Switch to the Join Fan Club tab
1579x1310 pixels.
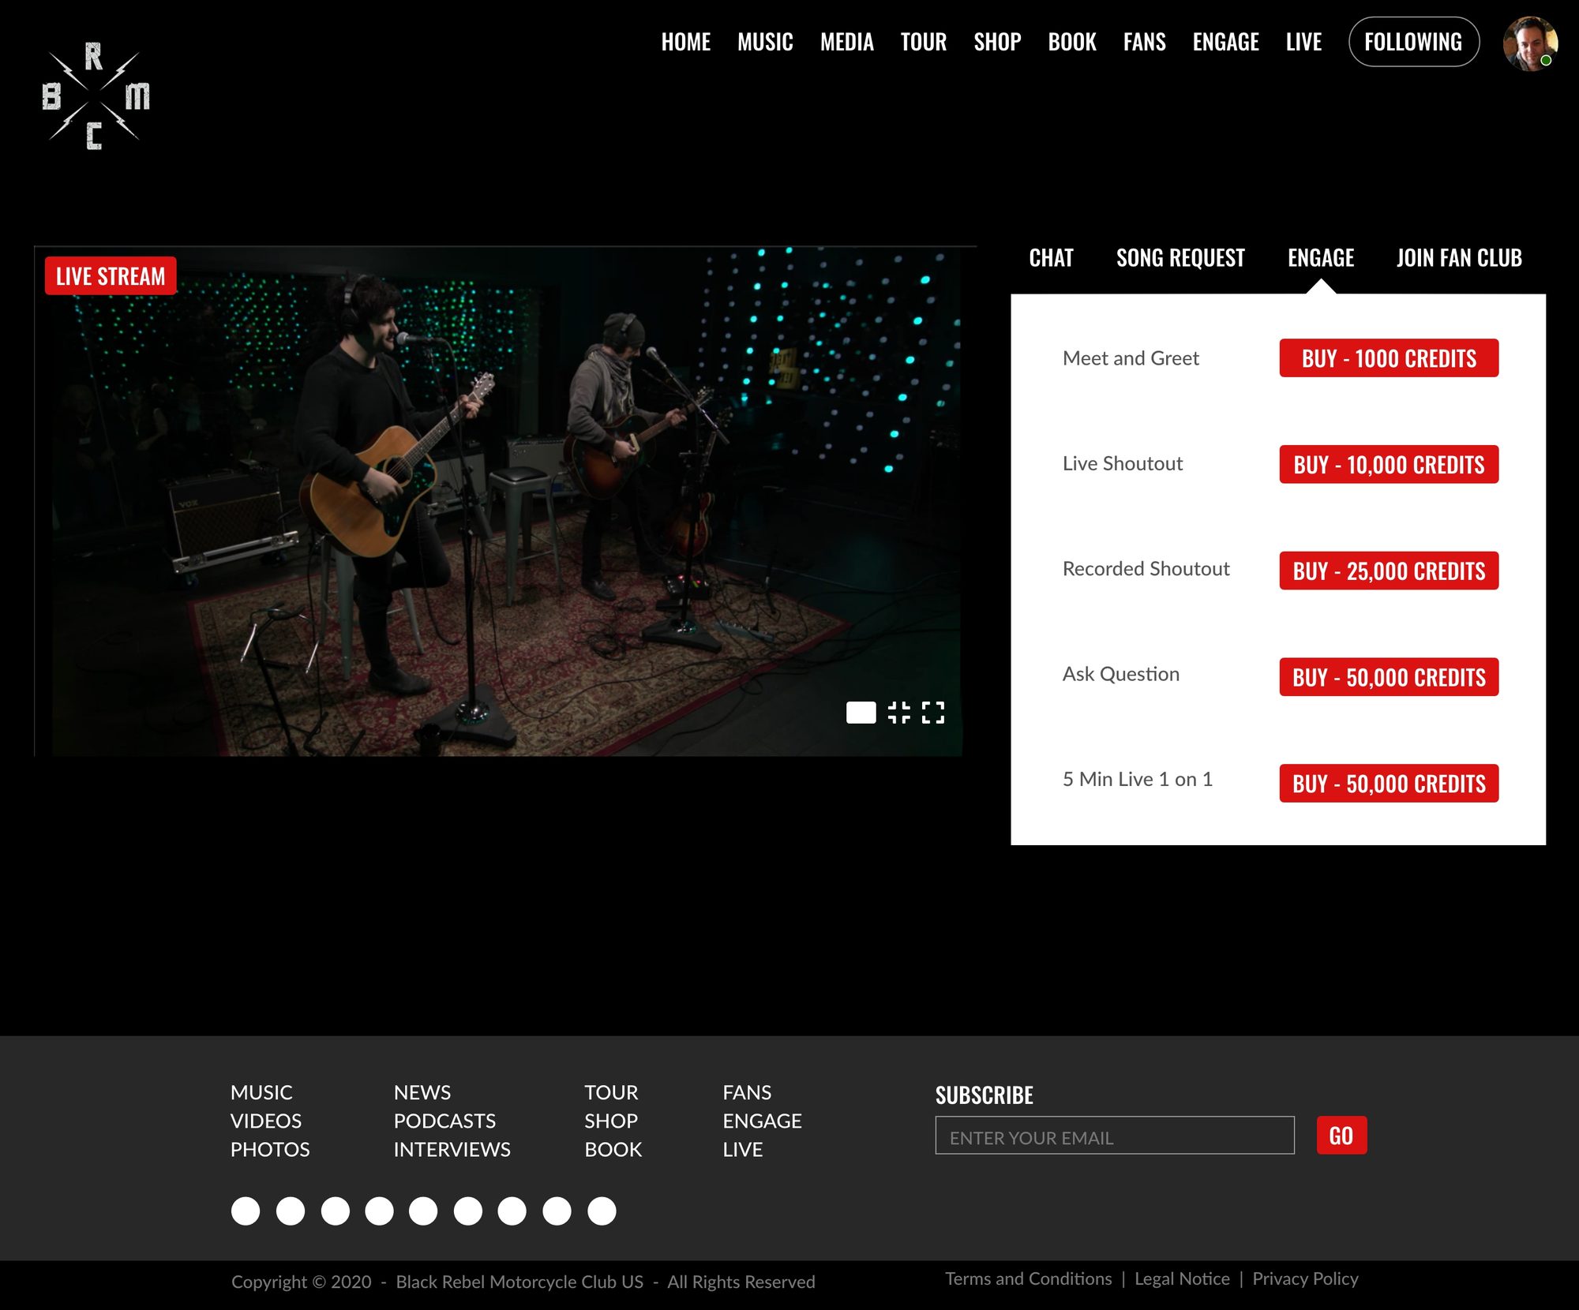click(x=1459, y=258)
